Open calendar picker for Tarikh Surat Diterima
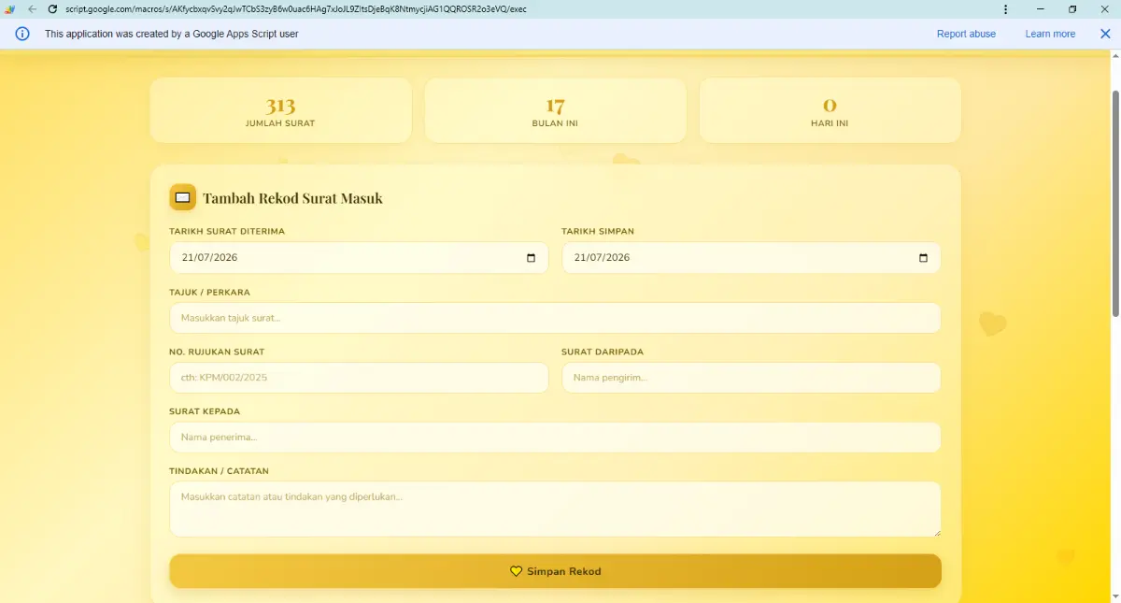The height and width of the screenshot is (603, 1121). (x=532, y=258)
